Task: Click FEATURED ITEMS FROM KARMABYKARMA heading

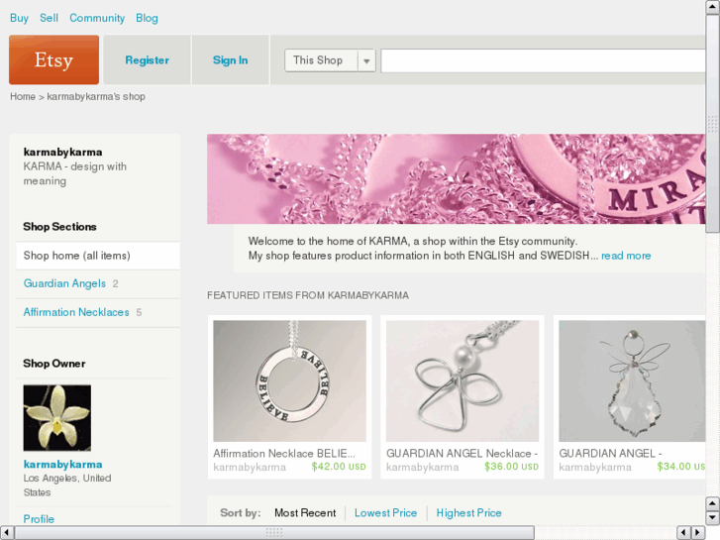Action: pos(308,295)
